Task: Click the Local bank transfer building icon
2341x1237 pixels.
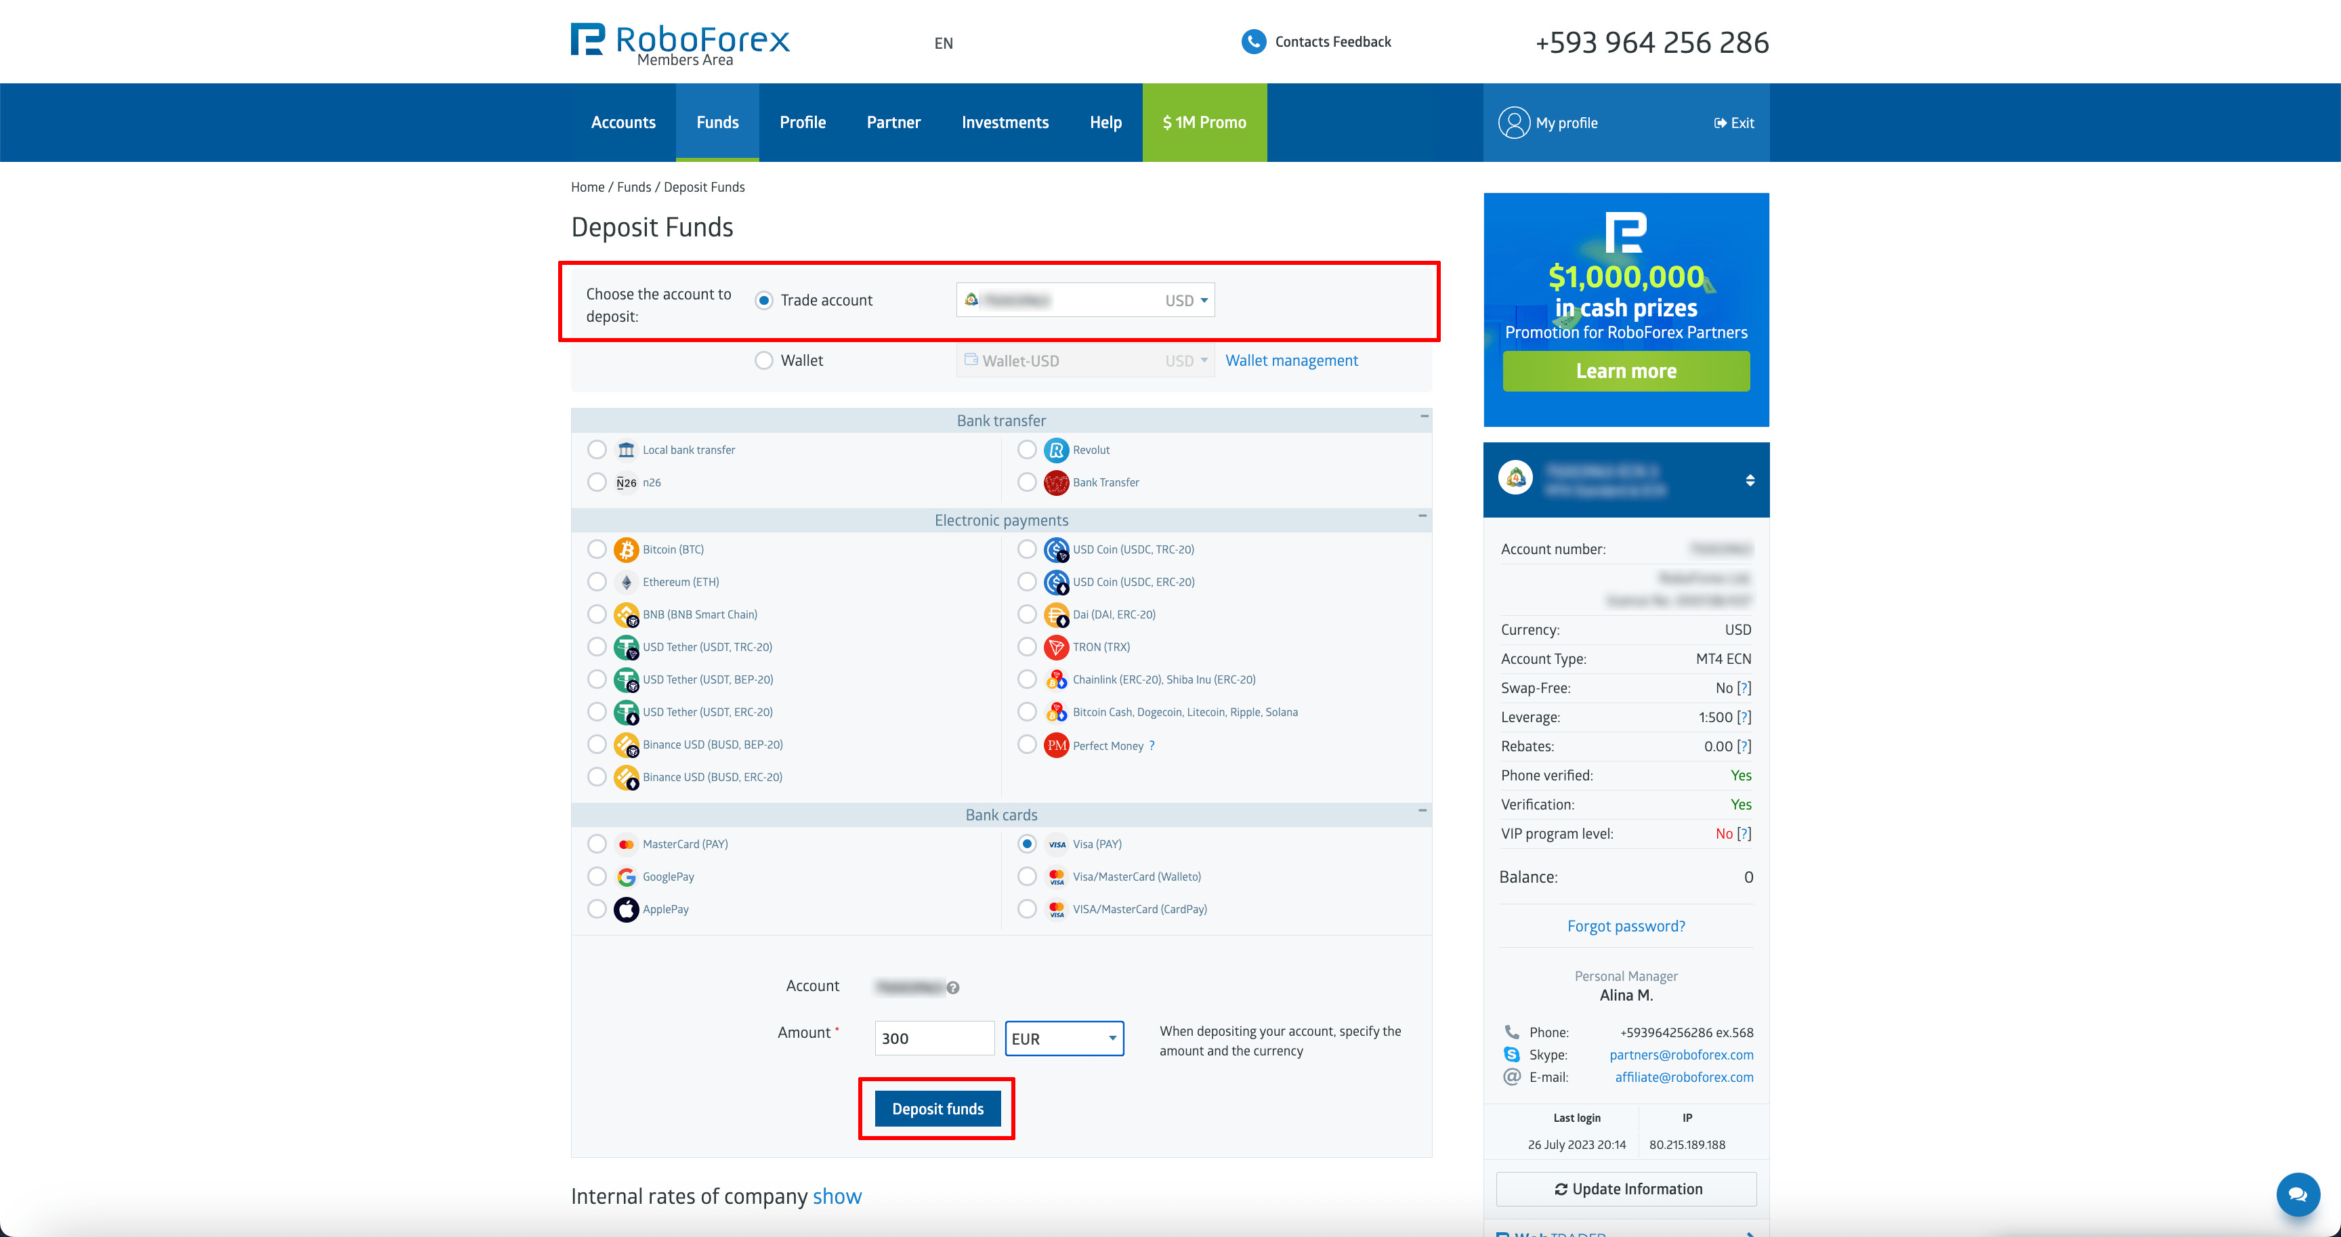Action: coord(626,450)
